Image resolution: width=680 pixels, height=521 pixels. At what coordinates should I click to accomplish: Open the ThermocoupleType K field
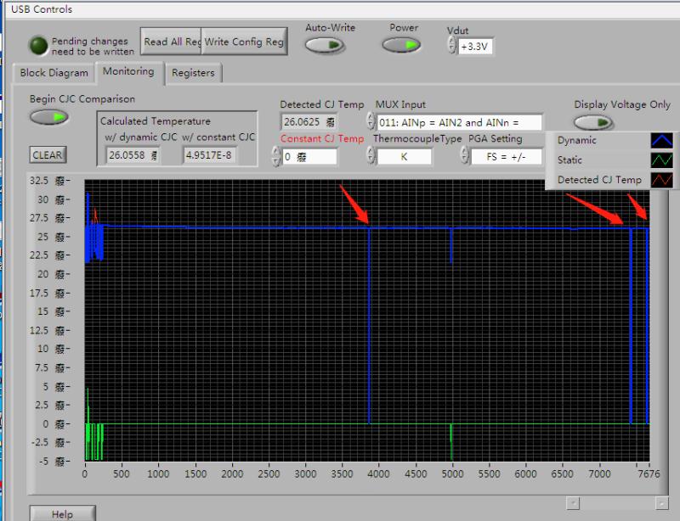[405, 156]
